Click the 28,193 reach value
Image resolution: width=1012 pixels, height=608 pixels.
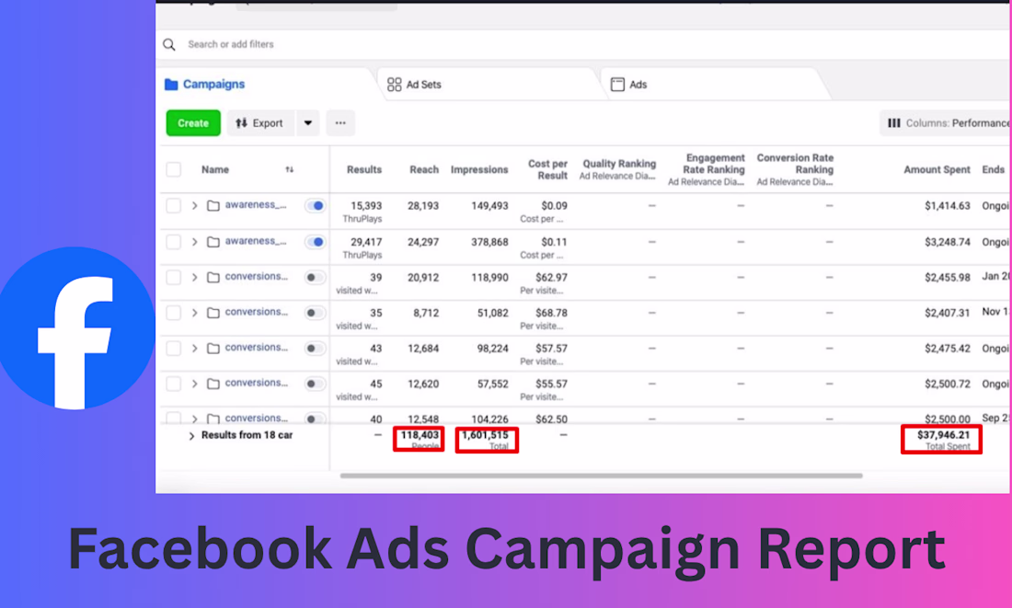coord(423,206)
